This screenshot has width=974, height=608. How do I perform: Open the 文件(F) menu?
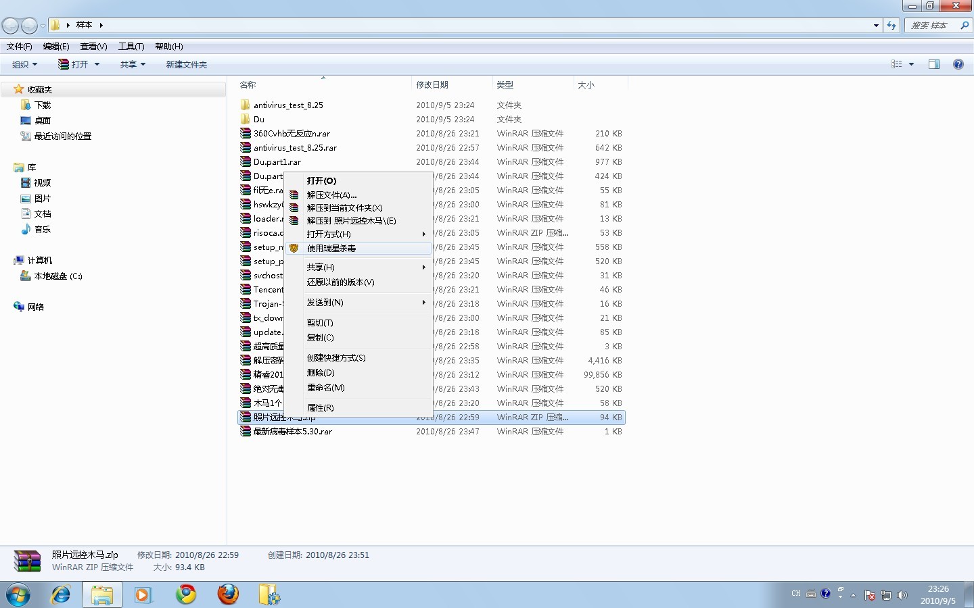pyautogui.click(x=20, y=47)
